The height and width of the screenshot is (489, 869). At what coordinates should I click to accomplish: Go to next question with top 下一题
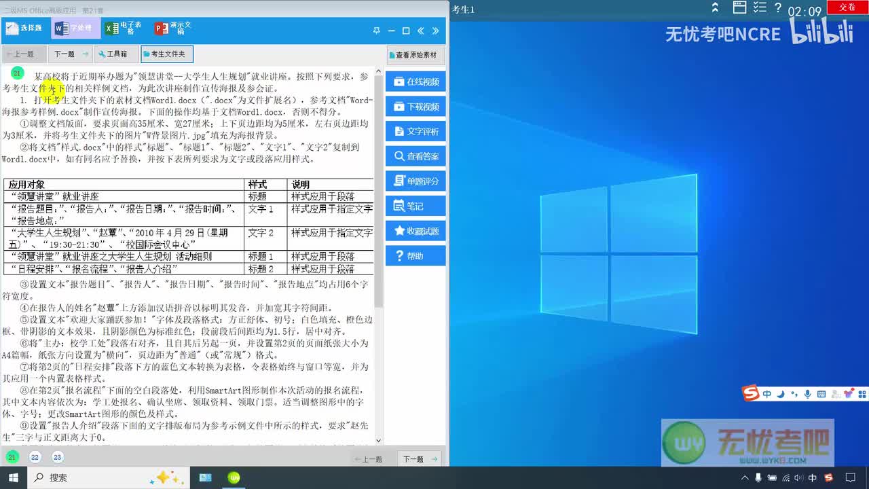[71, 54]
